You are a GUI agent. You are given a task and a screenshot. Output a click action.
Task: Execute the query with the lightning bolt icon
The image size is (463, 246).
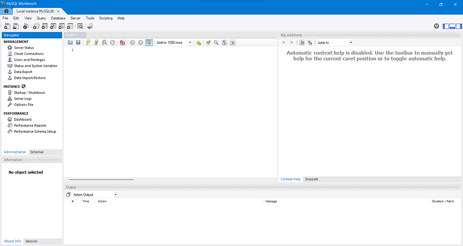[x=88, y=42]
